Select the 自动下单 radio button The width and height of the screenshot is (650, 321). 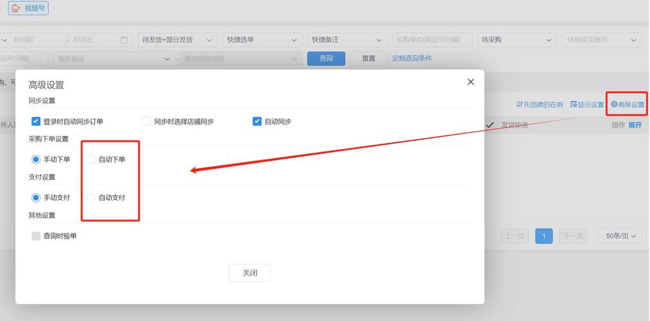tap(91, 159)
